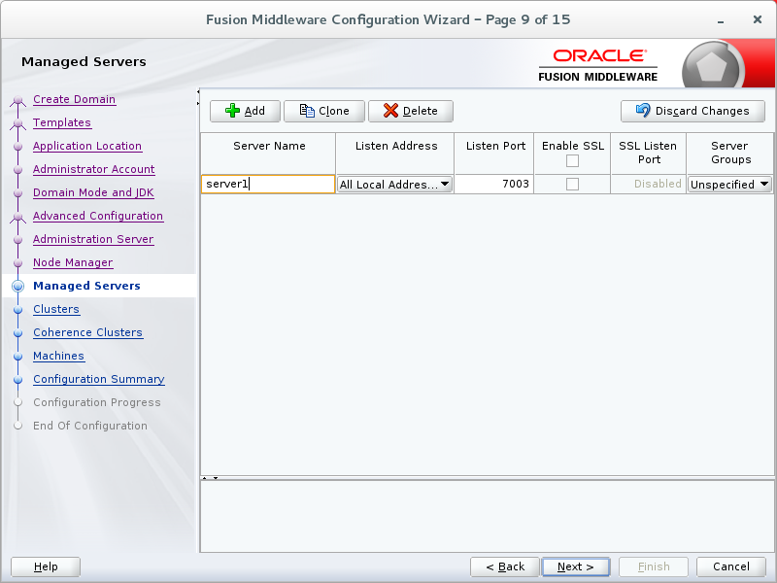Image resolution: width=777 pixels, height=583 pixels.
Task: Open Administration Server step
Action: pyautogui.click(x=93, y=239)
